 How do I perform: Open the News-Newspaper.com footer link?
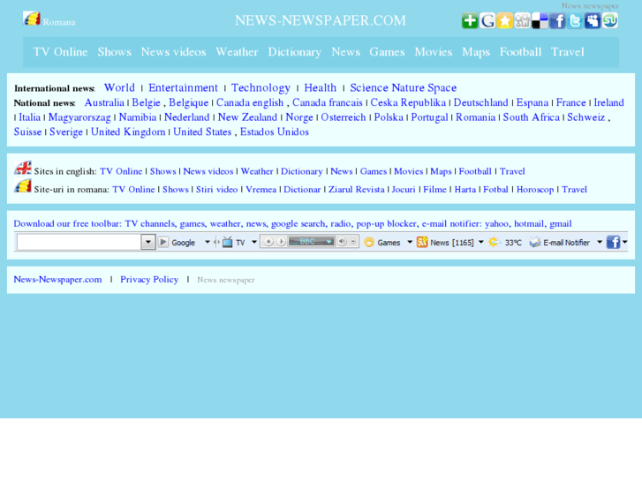click(57, 280)
